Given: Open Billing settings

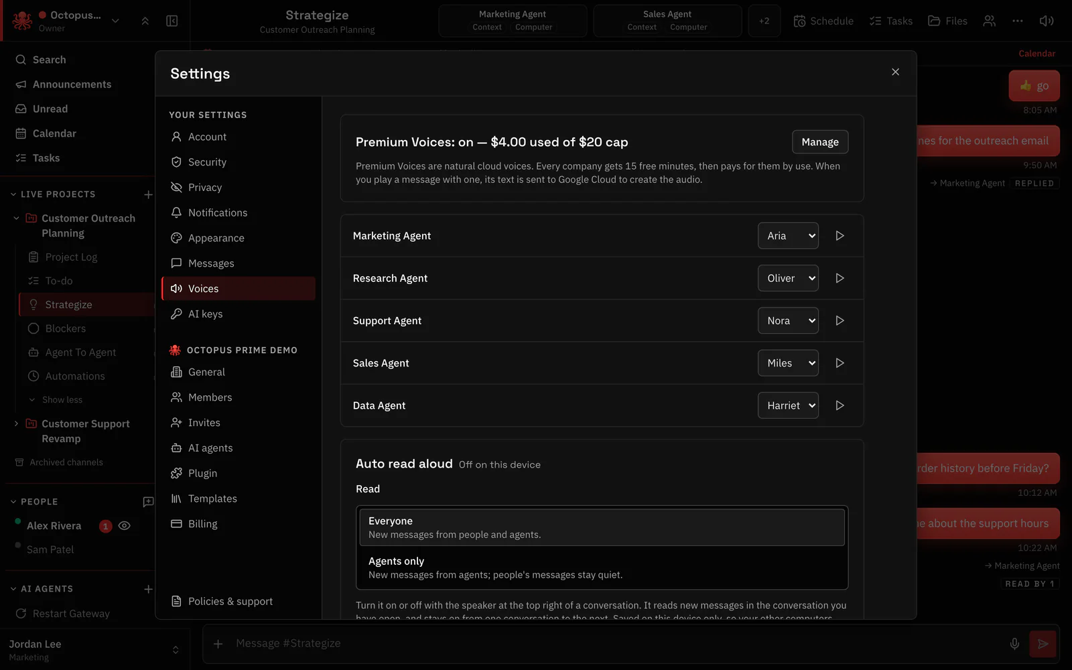Looking at the screenshot, I should pyautogui.click(x=239, y=524).
